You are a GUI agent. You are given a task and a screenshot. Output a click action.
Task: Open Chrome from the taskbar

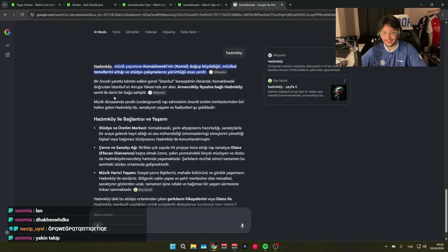tap(214, 246)
